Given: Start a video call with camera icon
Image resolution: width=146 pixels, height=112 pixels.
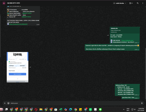Looking at the screenshot, I should coord(130,3).
